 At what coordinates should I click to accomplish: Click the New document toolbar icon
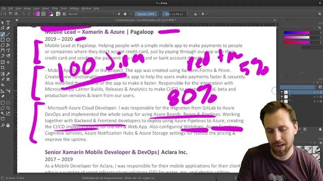(5, 14)
